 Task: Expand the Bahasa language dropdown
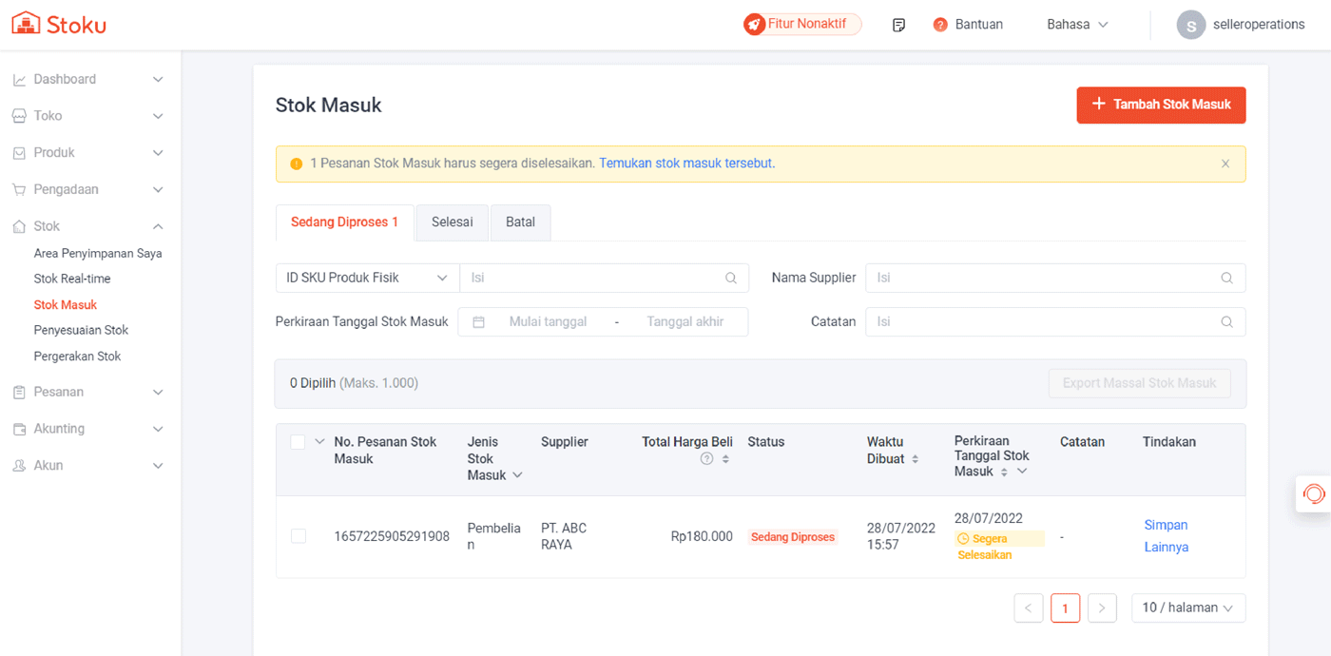pyautogui.click(x=1077, y=25)
